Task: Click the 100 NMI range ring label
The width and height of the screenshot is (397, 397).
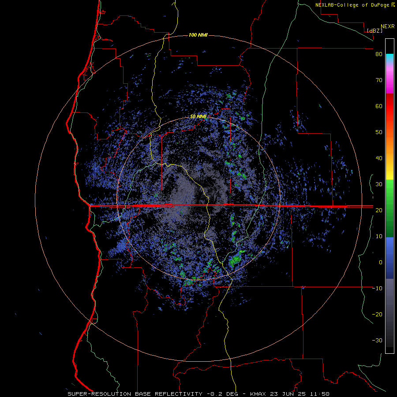Action: [x=198, y=35]
